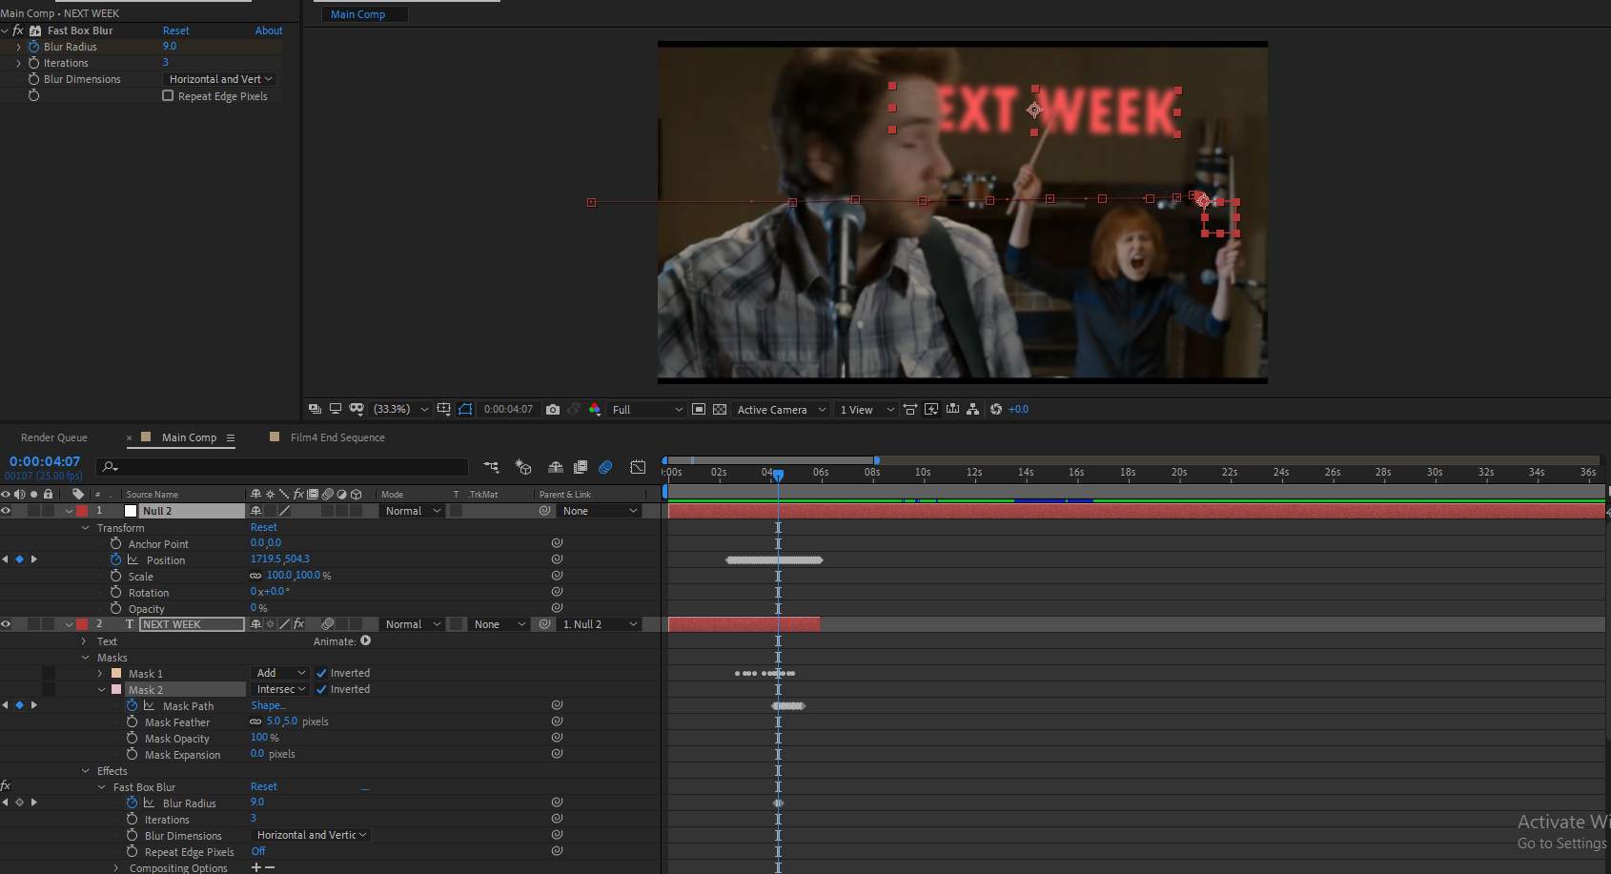Collapse the Transform group of Null 2
1611x874 pixels.
pyautogui.click(x=85, y=527)
